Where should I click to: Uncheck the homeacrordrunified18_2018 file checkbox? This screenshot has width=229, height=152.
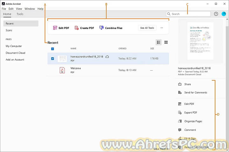click(52, 59)
